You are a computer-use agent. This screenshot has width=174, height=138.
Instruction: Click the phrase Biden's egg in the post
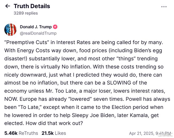click(148, 51)
